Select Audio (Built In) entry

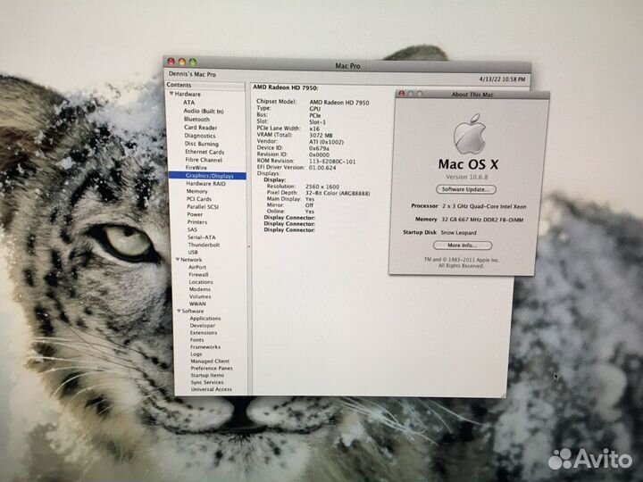(204, 111)
